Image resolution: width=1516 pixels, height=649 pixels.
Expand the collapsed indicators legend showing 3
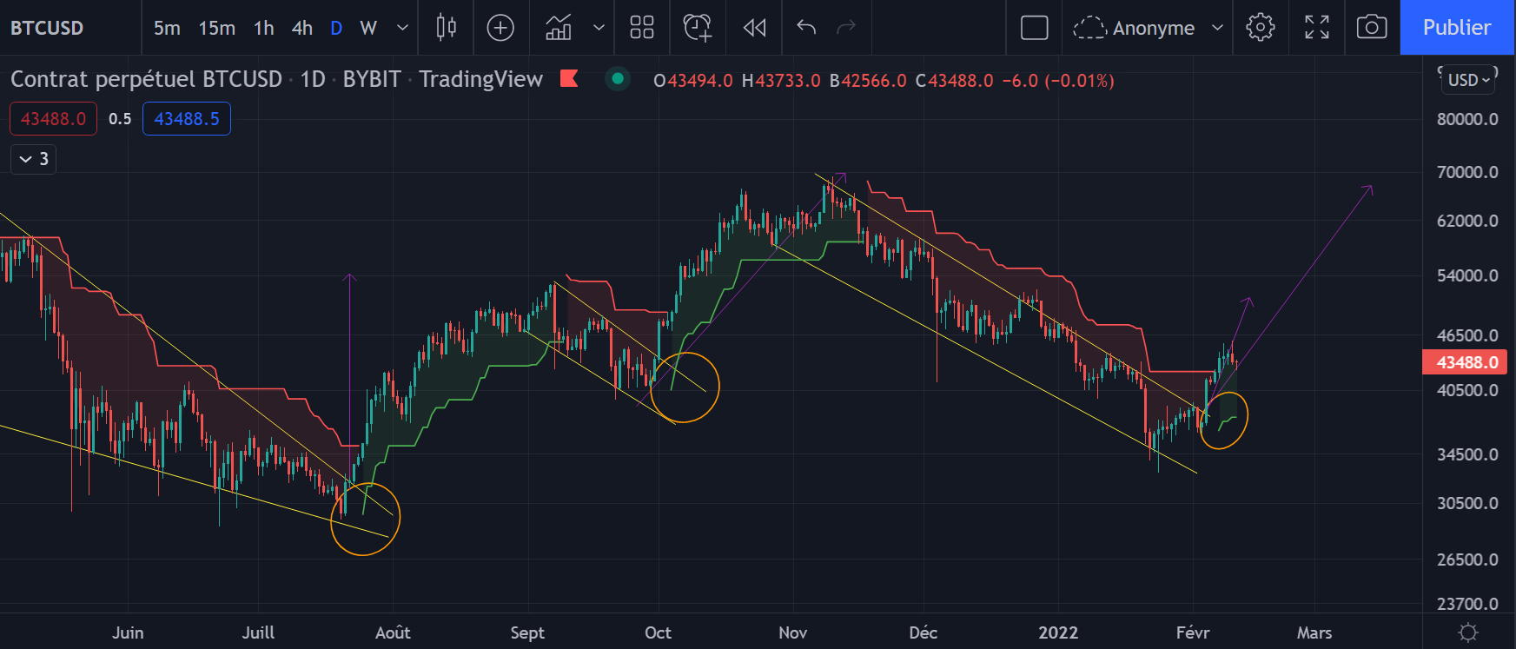point(34,159)
